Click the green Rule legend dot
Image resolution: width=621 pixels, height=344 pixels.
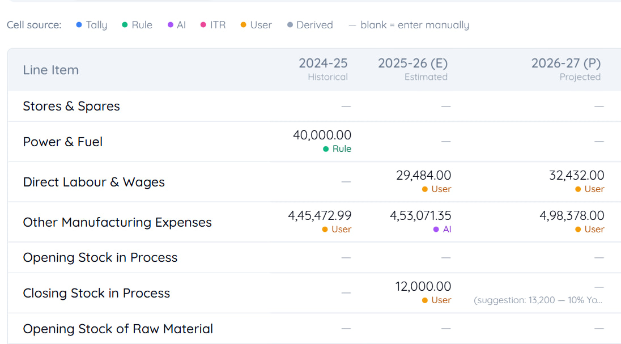tap(125, 24)
